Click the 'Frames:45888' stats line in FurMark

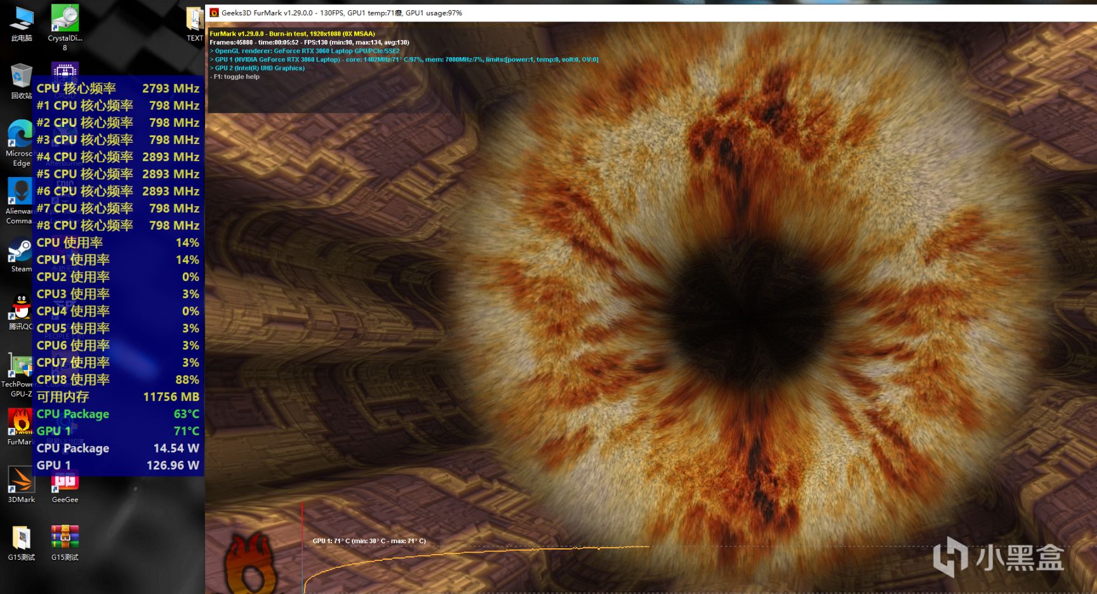coord(309,43)
